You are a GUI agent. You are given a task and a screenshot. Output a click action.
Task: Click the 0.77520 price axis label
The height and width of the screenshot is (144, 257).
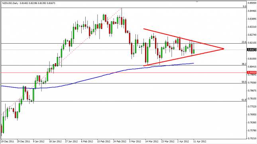252,107
